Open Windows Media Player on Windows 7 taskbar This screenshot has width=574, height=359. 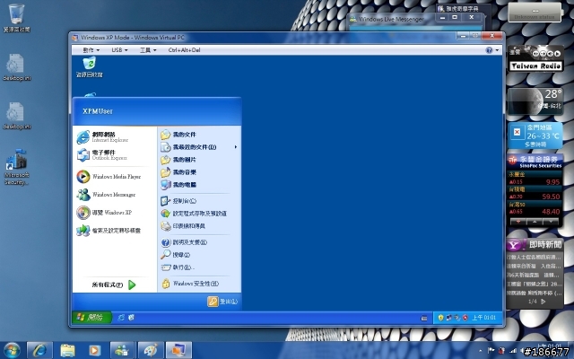tap(94, 351)
